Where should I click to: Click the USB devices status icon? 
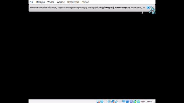116,101
